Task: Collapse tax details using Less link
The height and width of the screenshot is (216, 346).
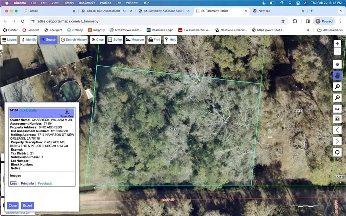Action: pos(13,183)
